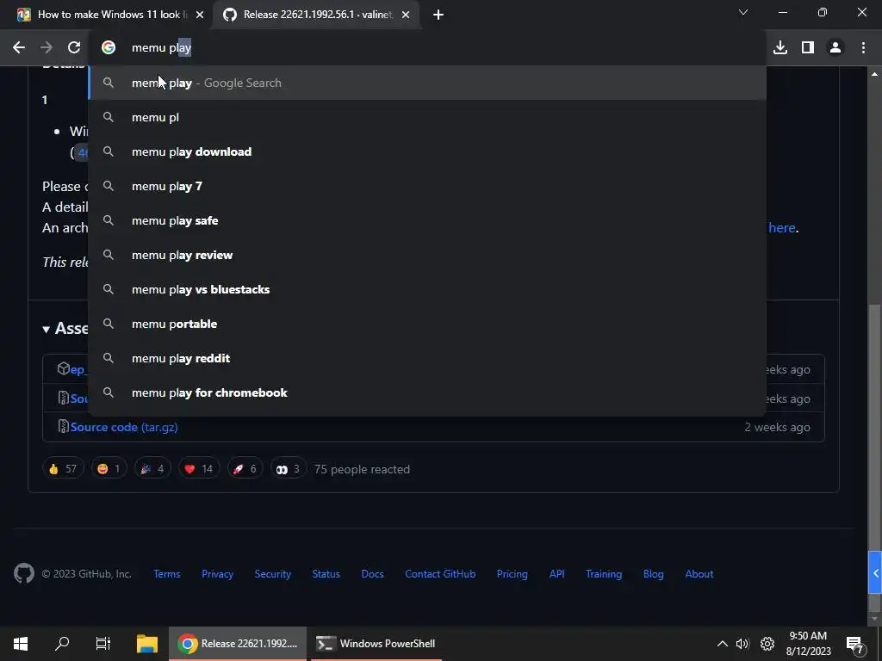Image resolution: width=882 pixels, height=661 pixels.
Task: Reload the page with the refresh icon
Action: [74, 48]
